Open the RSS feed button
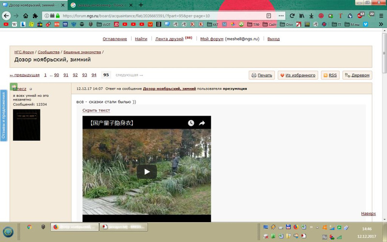 pos(330,75)
